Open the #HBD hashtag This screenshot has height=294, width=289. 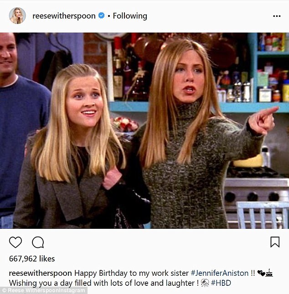pos(221,283)
